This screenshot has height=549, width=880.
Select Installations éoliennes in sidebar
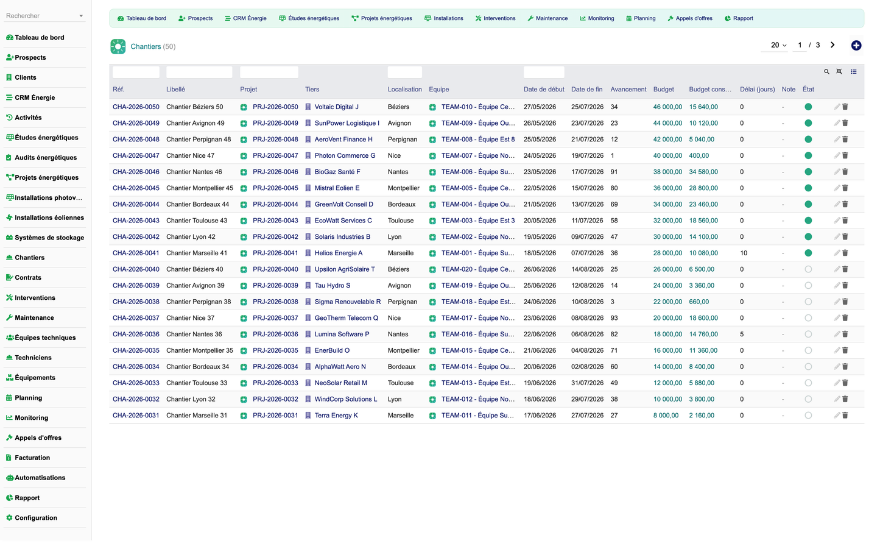click(x=45, y=218)
